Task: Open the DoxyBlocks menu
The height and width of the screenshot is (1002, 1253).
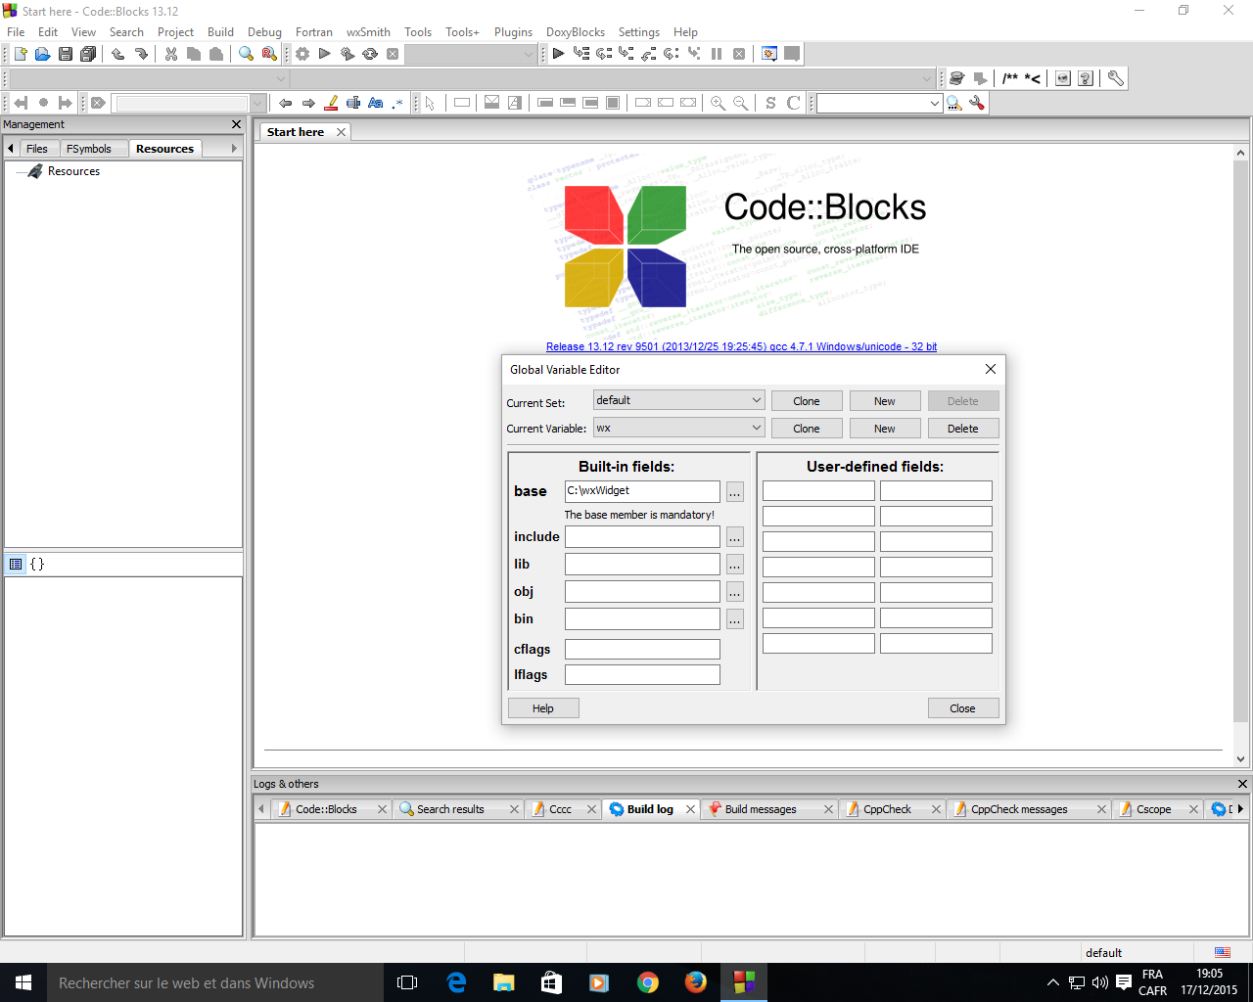Action: [x=576, y=32]
